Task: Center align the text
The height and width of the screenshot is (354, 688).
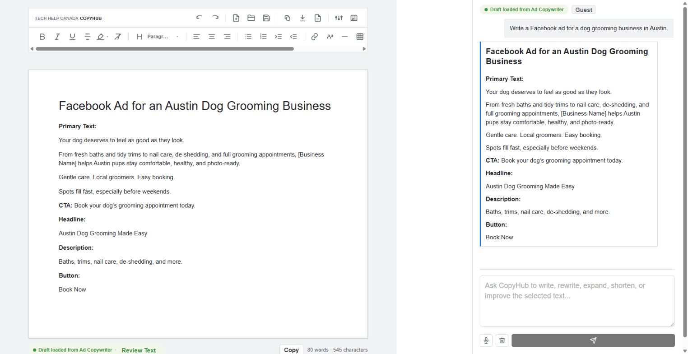Action: [212, 37]
